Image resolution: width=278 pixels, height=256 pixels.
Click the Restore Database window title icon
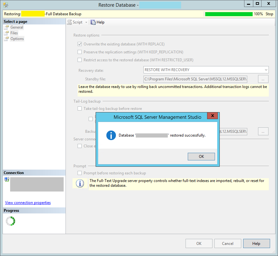pos(5,5)
